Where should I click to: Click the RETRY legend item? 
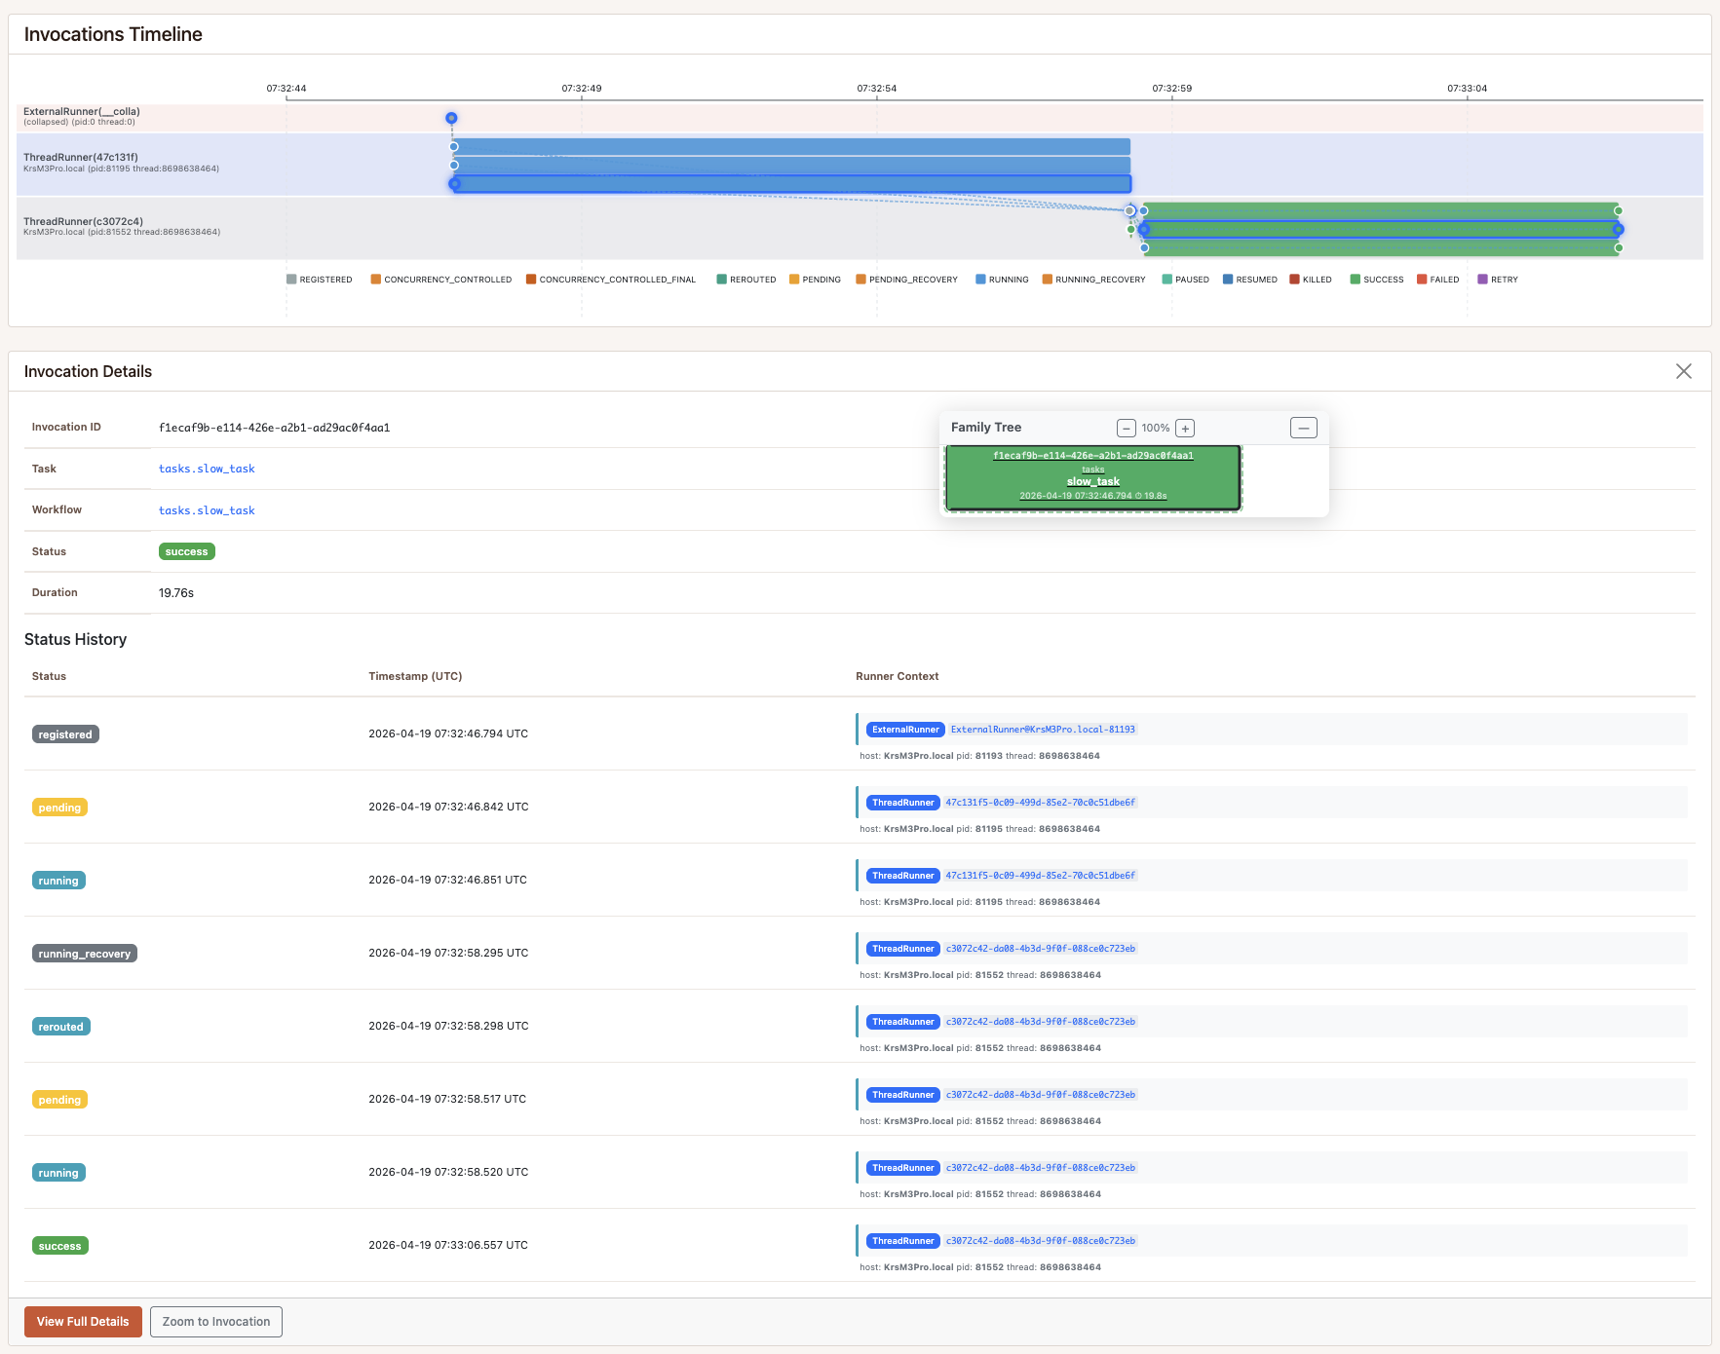1498,280
